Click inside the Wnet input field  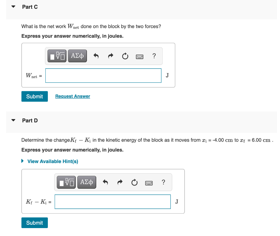[103, 75]
